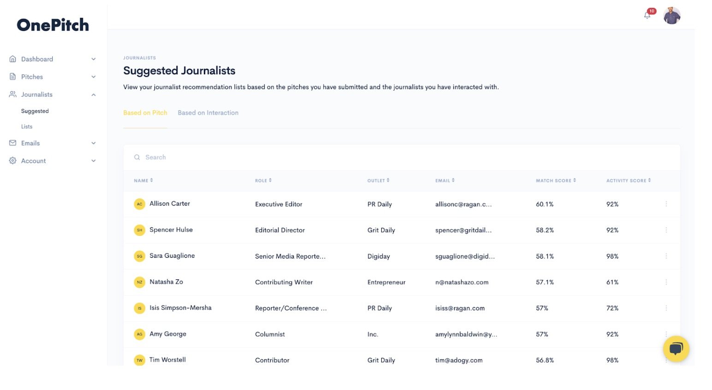The image size is (712, 390).
Task: Open Sara Guaglione's journalist profile
Action: pyautogui.click(x=172, y=255)
